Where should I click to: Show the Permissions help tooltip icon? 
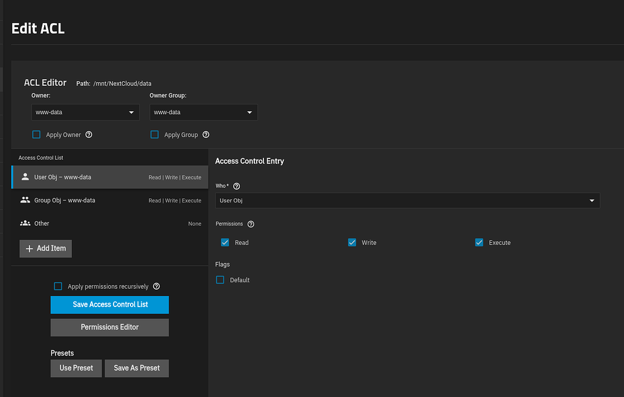coord(251,224)
